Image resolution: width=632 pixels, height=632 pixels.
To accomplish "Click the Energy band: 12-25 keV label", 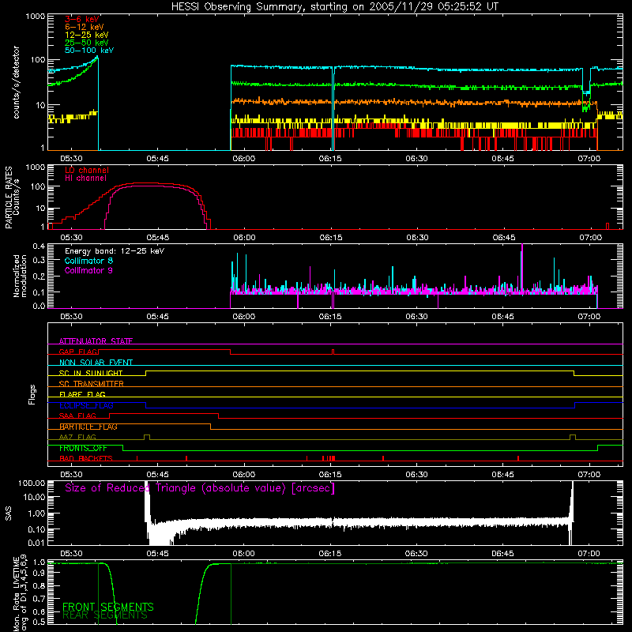I will pos(115,251).
